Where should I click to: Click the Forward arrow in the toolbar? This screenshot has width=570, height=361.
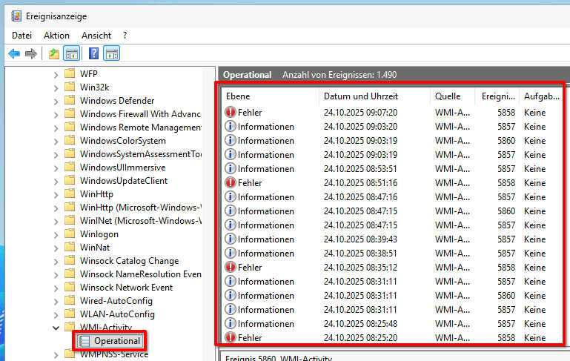(31, 53)
